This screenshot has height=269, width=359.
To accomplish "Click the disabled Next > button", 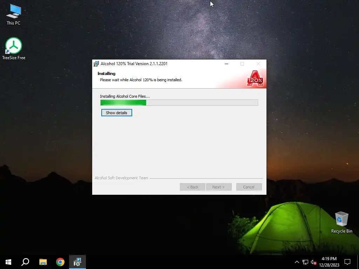I will tap(219, 187).
